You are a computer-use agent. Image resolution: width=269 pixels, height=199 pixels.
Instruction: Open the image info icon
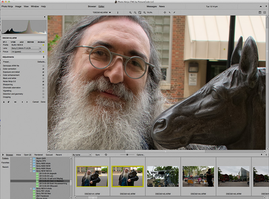pos(117,12)
